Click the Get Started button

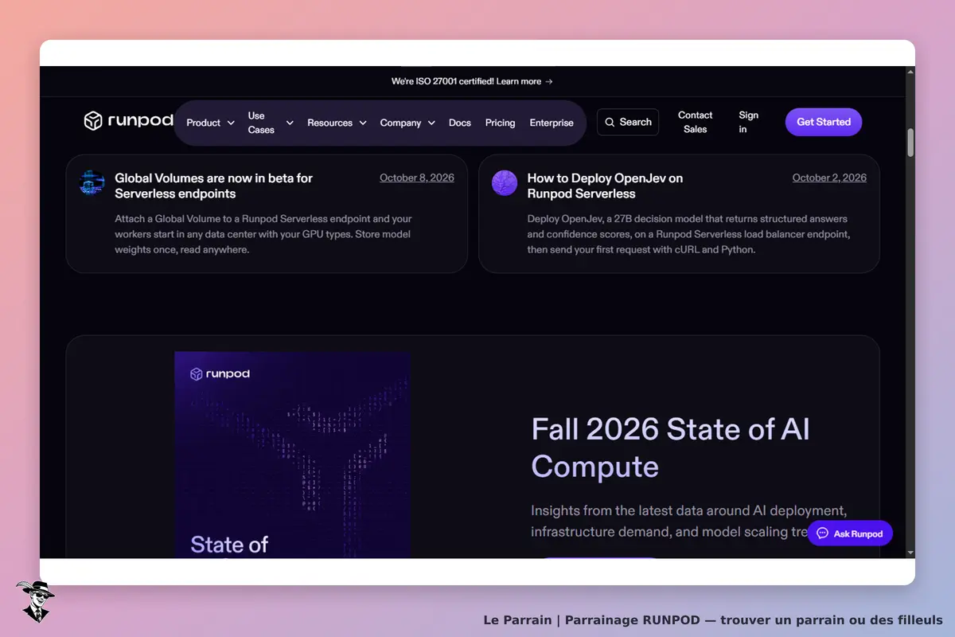(x=824, y=122)
